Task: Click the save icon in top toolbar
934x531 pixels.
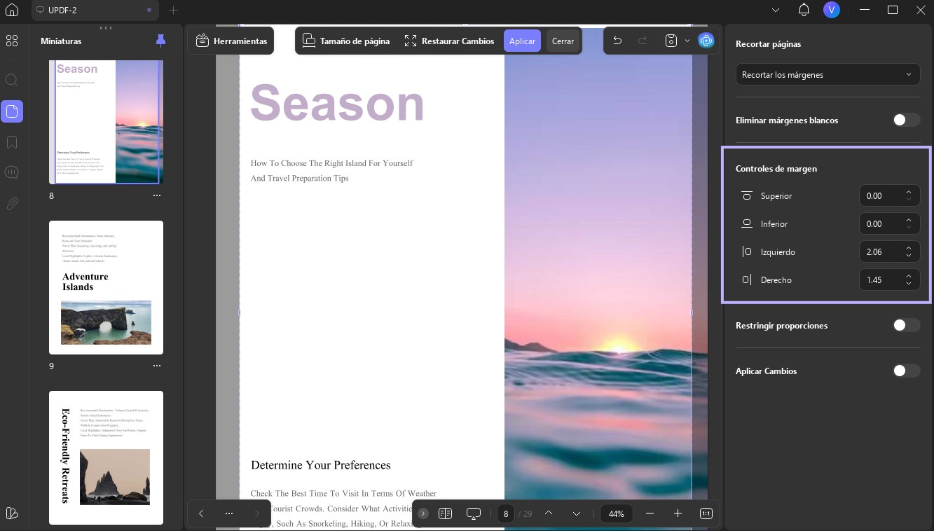Action: point(671,41)
